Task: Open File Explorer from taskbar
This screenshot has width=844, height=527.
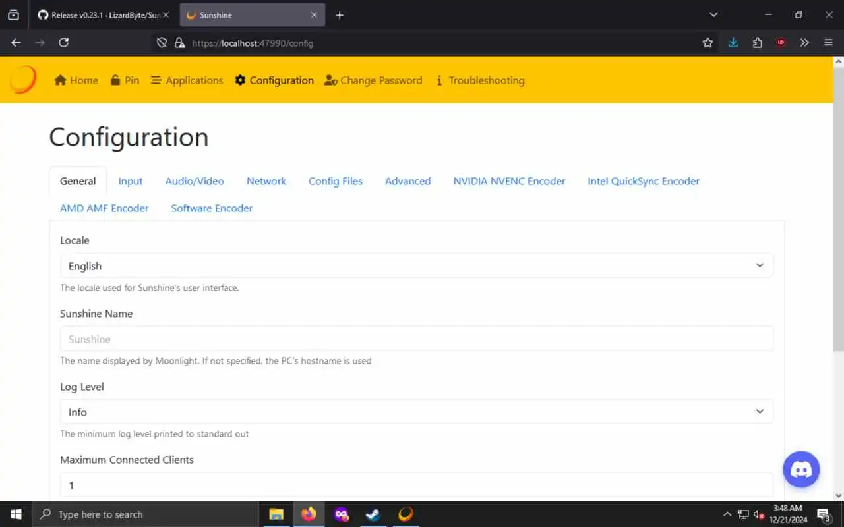Action: [276, 514]
